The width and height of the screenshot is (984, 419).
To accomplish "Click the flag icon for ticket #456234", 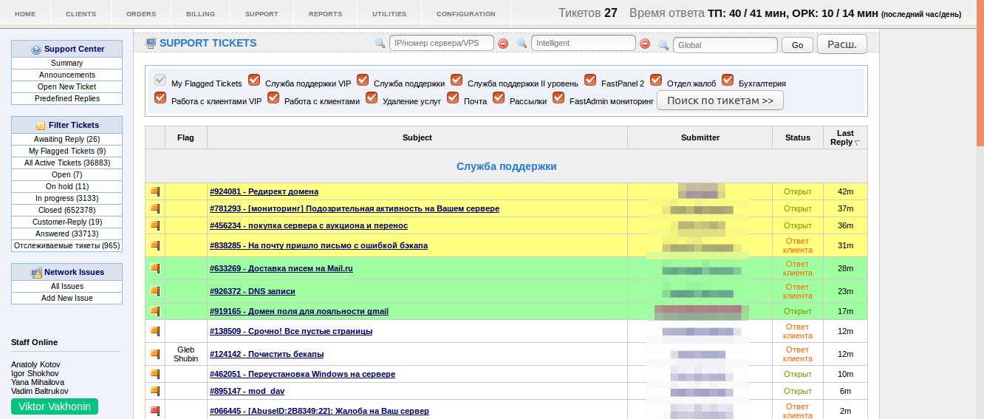I will tap(155, 225).
